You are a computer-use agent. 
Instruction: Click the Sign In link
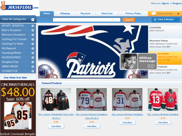[165, 3]
